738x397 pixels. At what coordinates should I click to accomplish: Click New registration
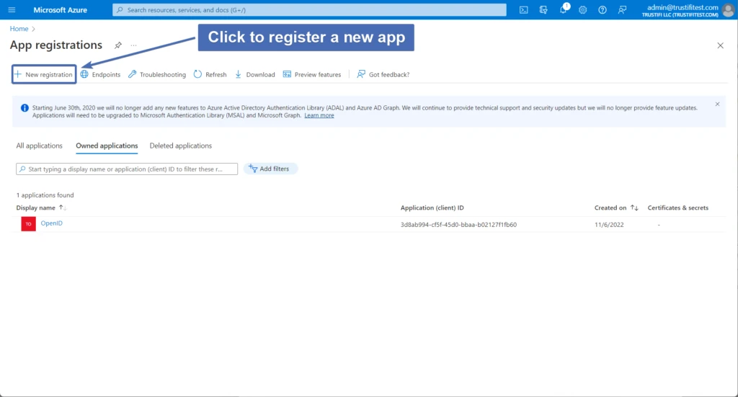[44, 74]
